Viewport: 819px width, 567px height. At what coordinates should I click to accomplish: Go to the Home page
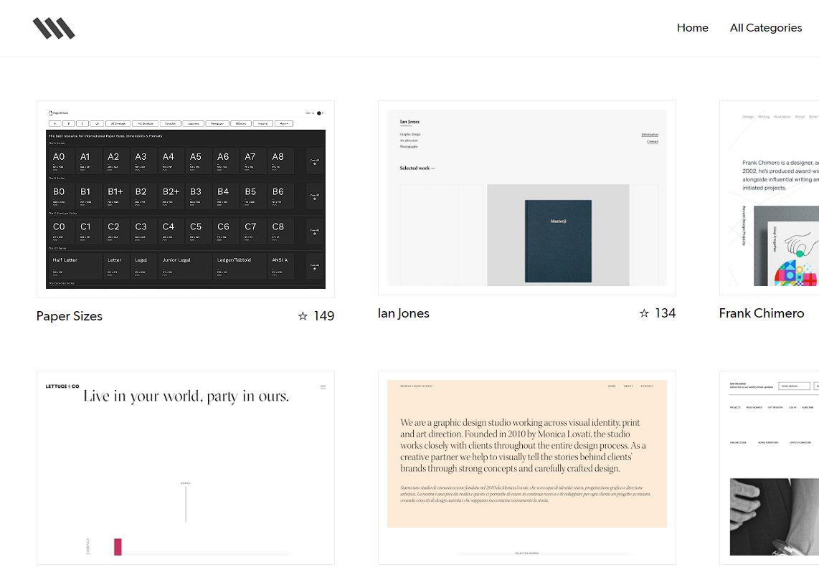point(693,28)
